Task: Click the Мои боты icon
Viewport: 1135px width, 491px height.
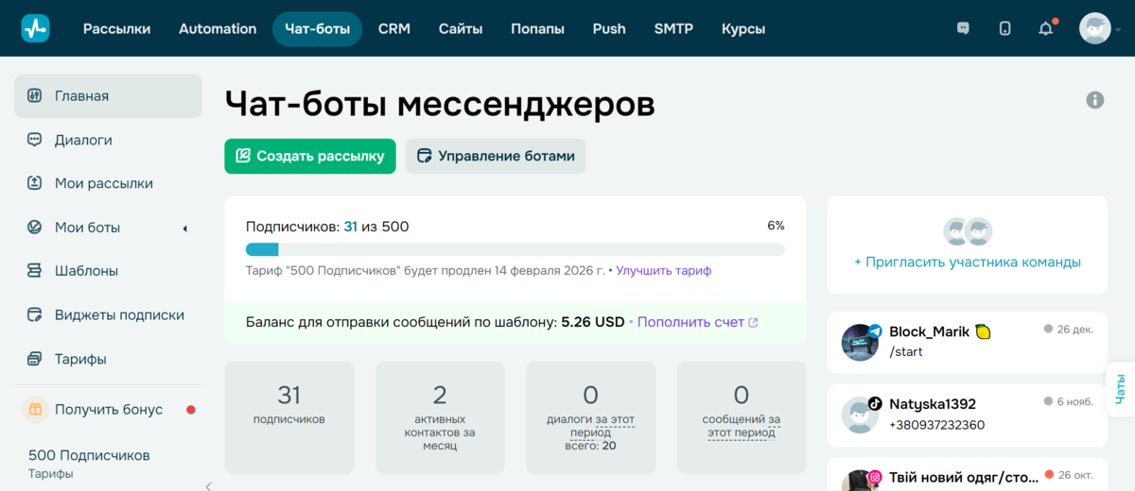Action: click(35, 228)
